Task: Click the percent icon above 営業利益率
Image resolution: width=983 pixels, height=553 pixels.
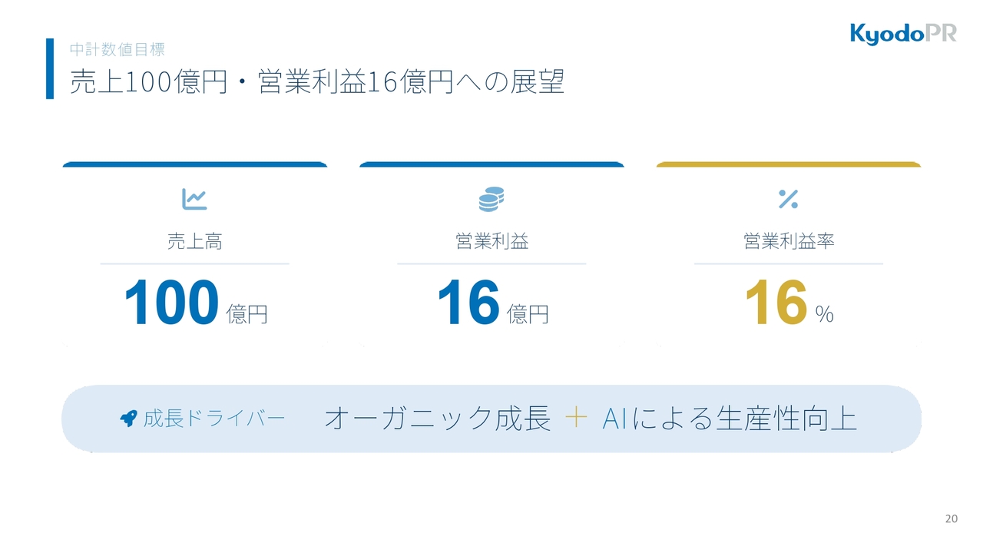Action: click(x=788, y=199)
